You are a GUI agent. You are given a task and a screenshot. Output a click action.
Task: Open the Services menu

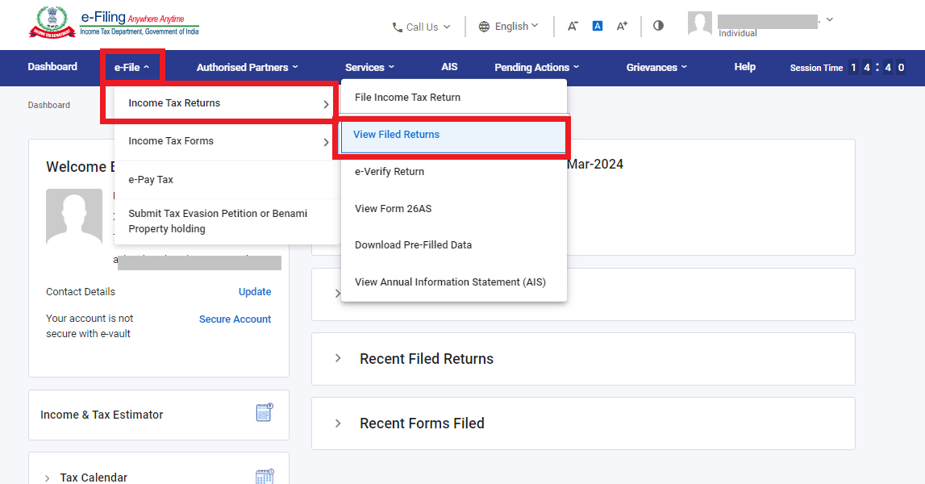pyautogui.click(x=369, y=67)
